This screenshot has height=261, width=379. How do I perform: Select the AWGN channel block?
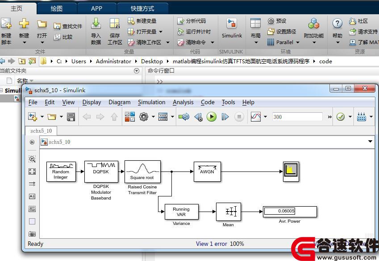[x=207, y=171]
